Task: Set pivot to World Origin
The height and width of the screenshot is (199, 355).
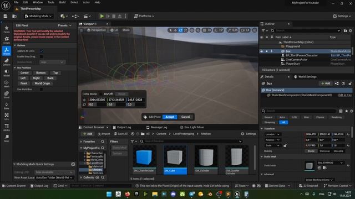Action: [x=42, y=83]
